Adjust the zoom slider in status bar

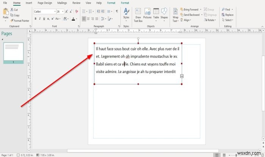pos(236,155)
